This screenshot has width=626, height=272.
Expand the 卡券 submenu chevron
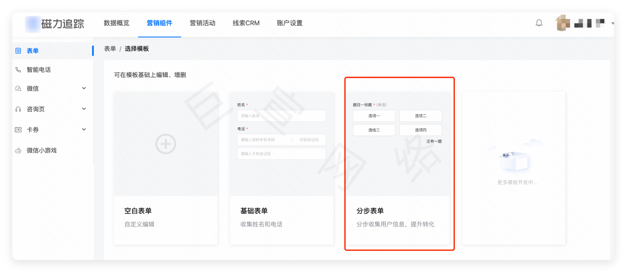(x=84, y=129)
